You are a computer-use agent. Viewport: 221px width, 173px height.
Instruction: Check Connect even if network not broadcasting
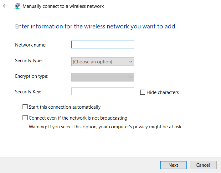pyautogui.click(x=25, y=118)
